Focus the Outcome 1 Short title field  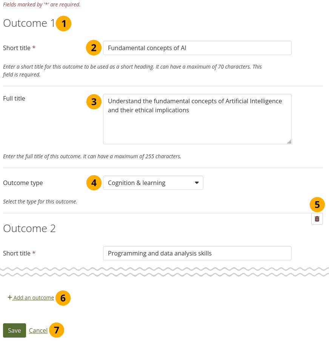point(197,48)
